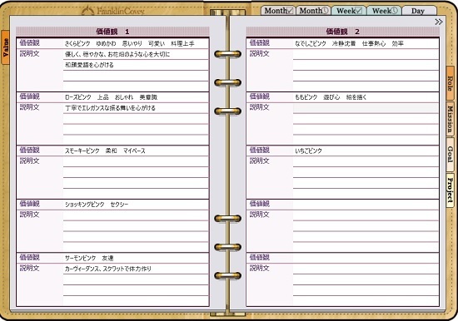Select the Value side tab

pyautogui.click(x=5, y=47)
